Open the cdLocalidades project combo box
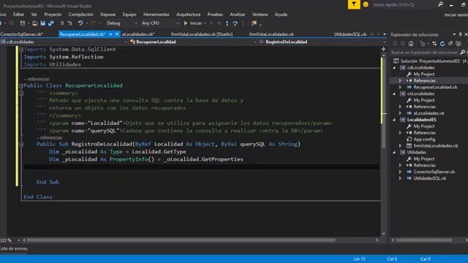Viewport: 468px width, 263px height. (64, 42)
